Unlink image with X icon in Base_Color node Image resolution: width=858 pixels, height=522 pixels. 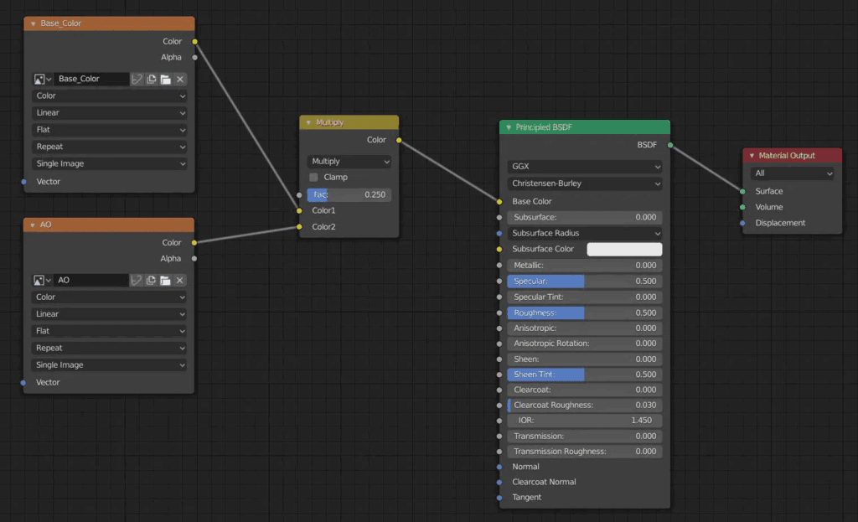coord(180,80)
